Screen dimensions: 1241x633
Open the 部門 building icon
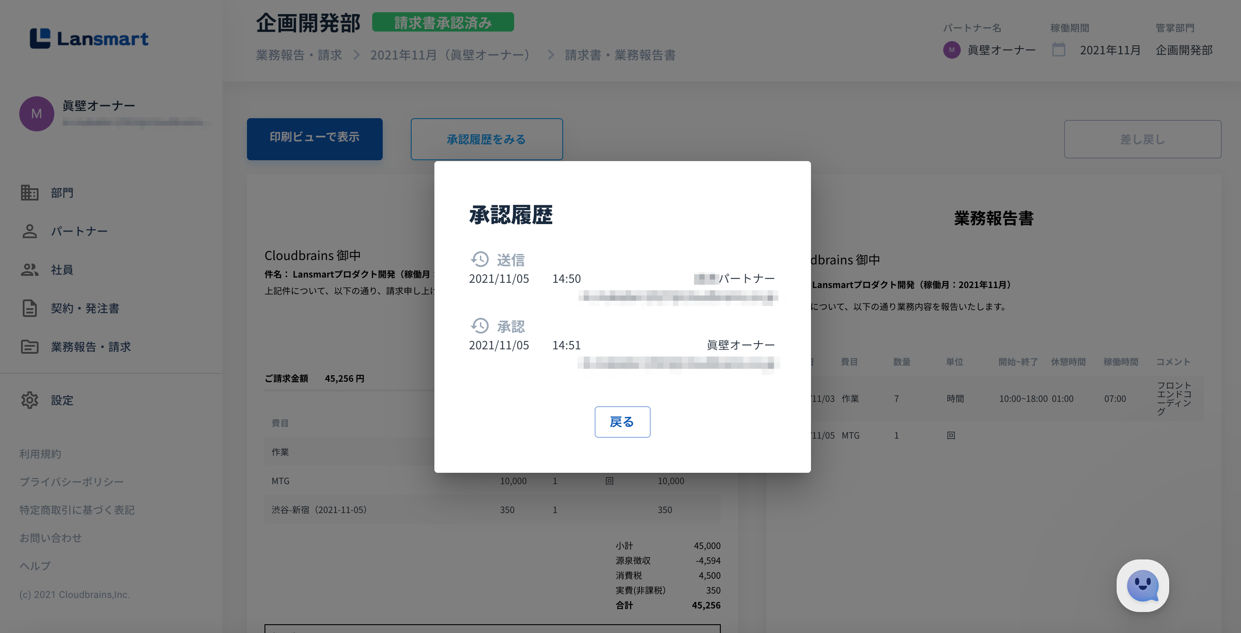tap(29, 193)
